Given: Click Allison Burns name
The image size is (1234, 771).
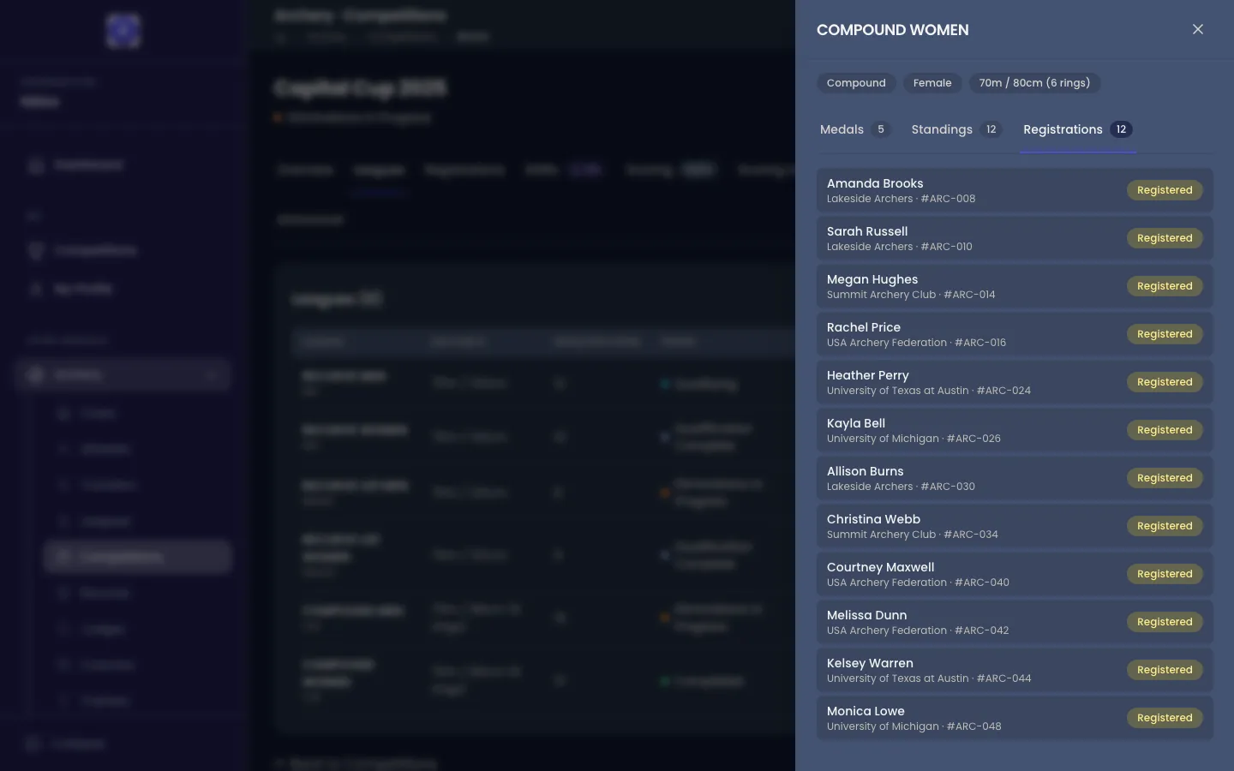Looking at the screenshot, I should pyautogui.click(x=865, y=471).
